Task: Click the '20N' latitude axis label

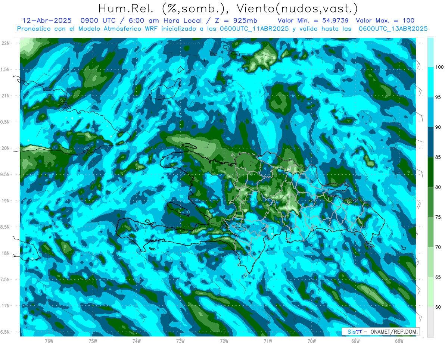Action: click(x=6, y=148)
